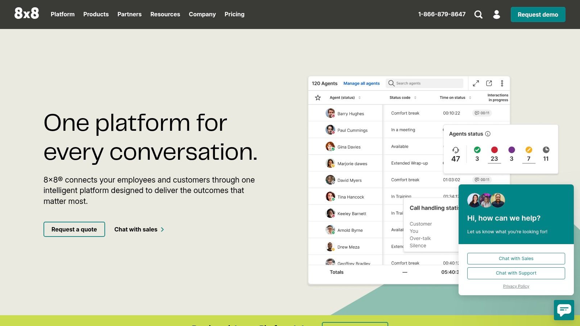
Task: Click the Manage all agents link
Action: pos(361,83)
